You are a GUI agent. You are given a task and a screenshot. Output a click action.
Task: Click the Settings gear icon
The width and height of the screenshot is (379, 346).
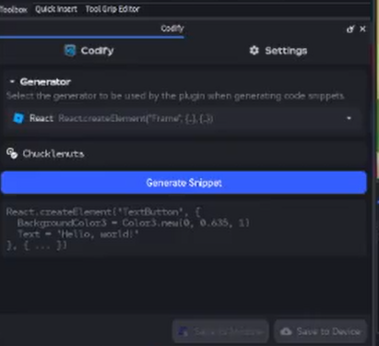click(254, 51)
